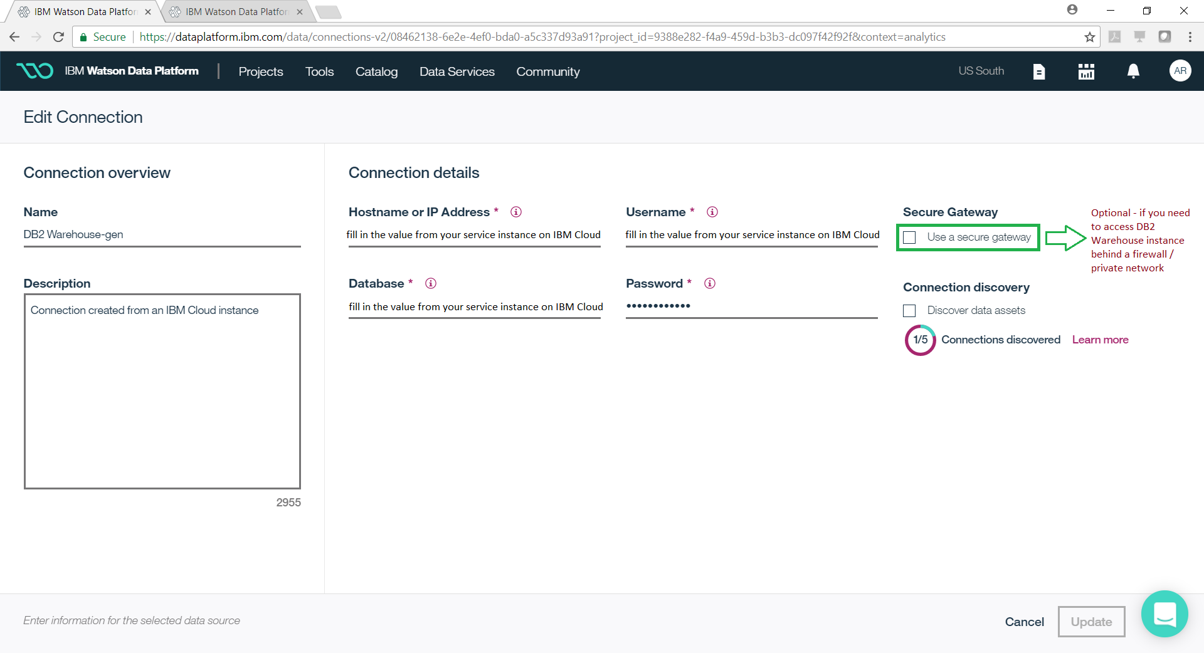1204x653 pixels.
Task: Edit the Description text area
Action: tap(162, 391)
